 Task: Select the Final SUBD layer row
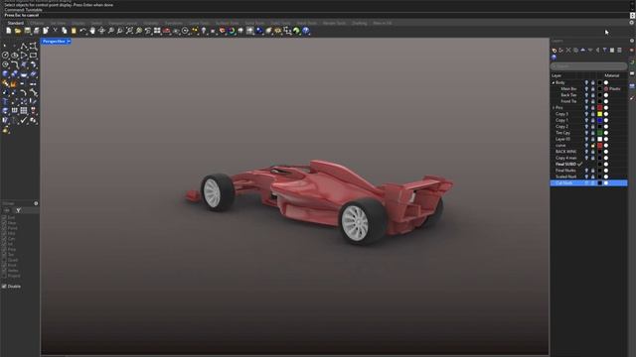(x=588, y=165)
